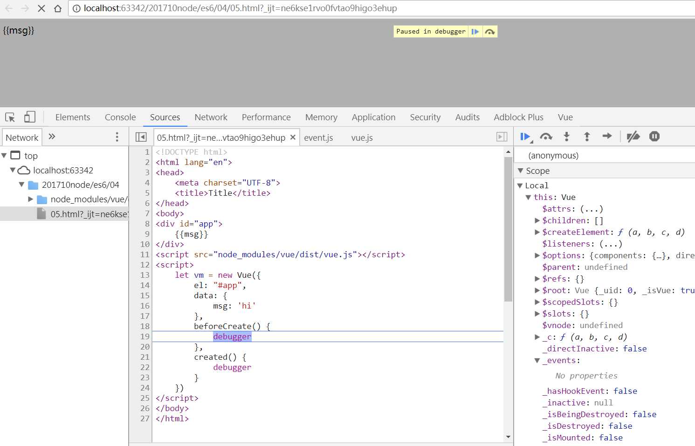
Task: Expand the $root property
Action: click(x=537, y=290)
